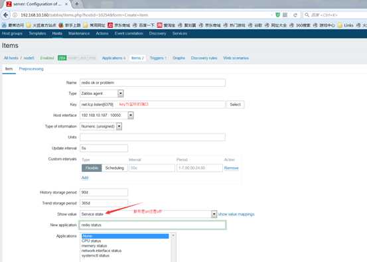The width and height of the screenshot is (367, 262).
Task: Click the reload page icon
Action: [295, 15]
